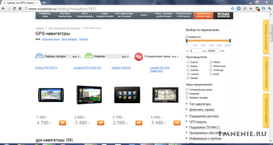Expand the 'Разрешение дисплея' filter
This screenshot has width=273, height=145.
(204, 116)
